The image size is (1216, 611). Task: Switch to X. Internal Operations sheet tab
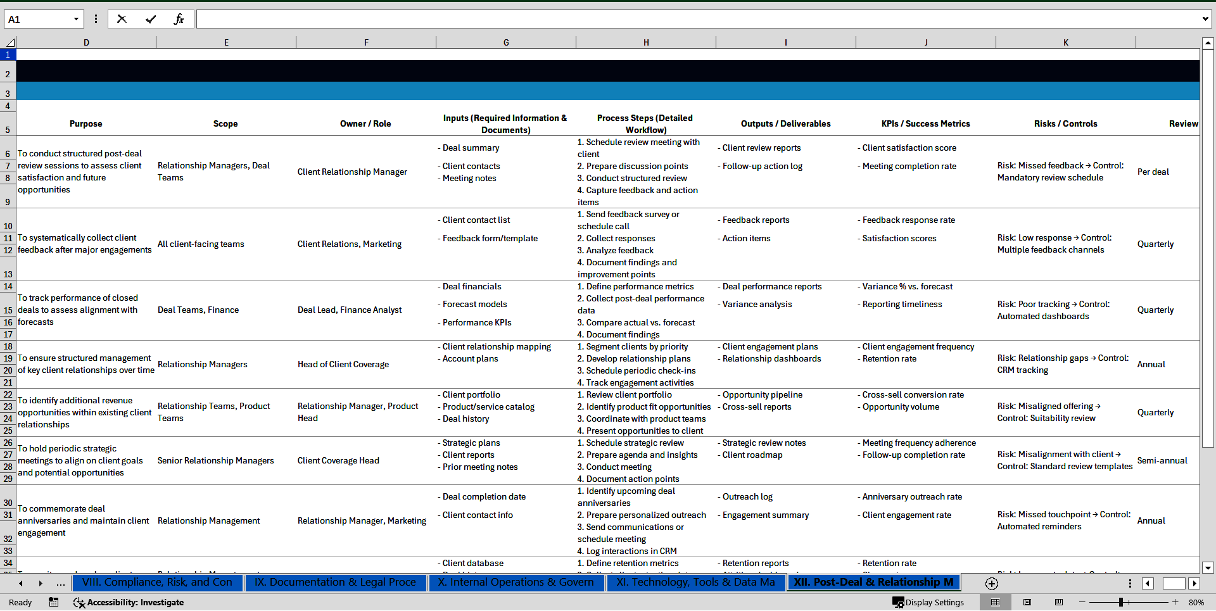[x=515, y=583]
